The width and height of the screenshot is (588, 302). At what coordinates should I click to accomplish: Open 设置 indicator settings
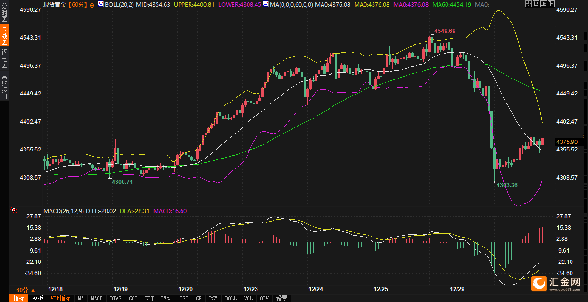click(282, 298)
